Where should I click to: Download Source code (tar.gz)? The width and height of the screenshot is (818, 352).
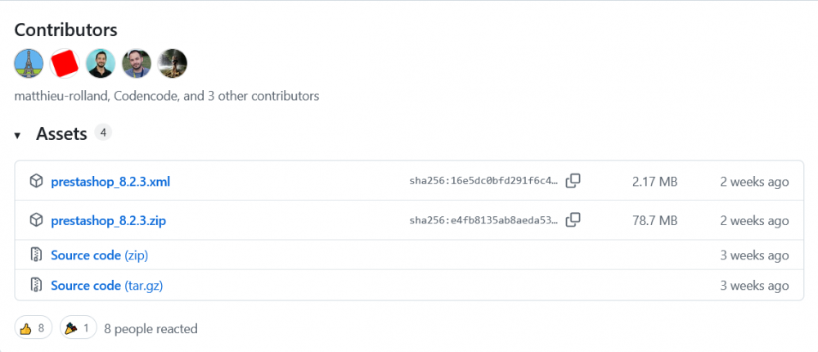107,286
